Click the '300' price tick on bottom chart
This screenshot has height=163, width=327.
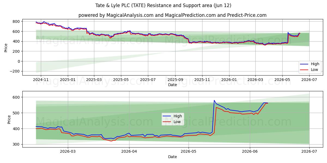pyautogui.click(x=16, y=144)
